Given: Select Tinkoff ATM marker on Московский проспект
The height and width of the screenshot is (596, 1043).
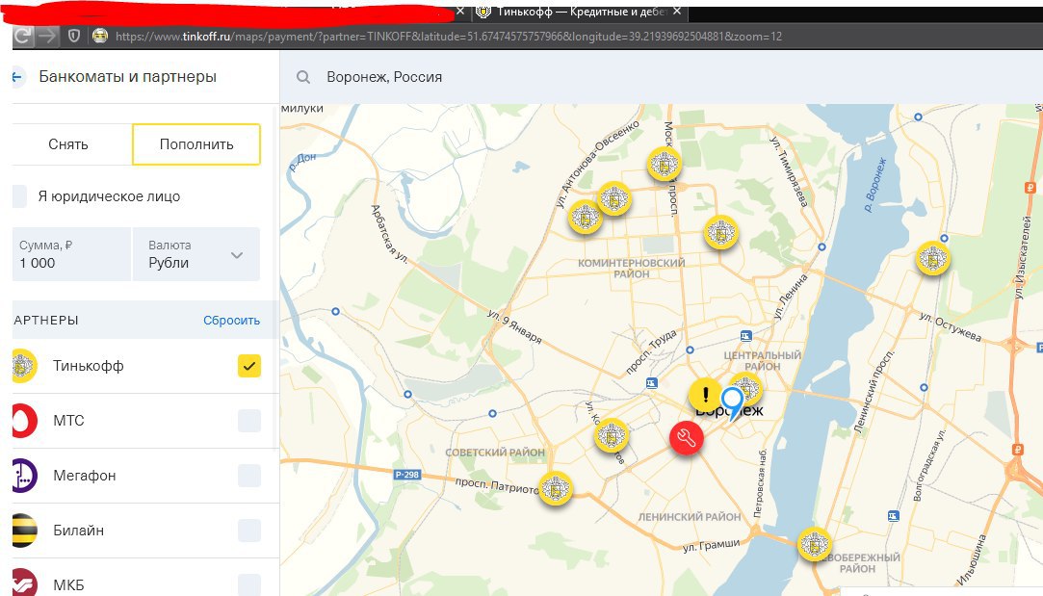Looking at the screenshot, I should click(x=664, y=164).
